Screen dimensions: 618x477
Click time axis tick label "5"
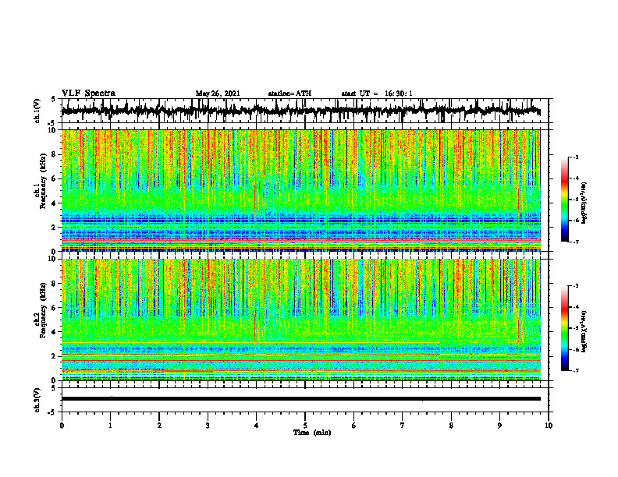tap(305, 426)
